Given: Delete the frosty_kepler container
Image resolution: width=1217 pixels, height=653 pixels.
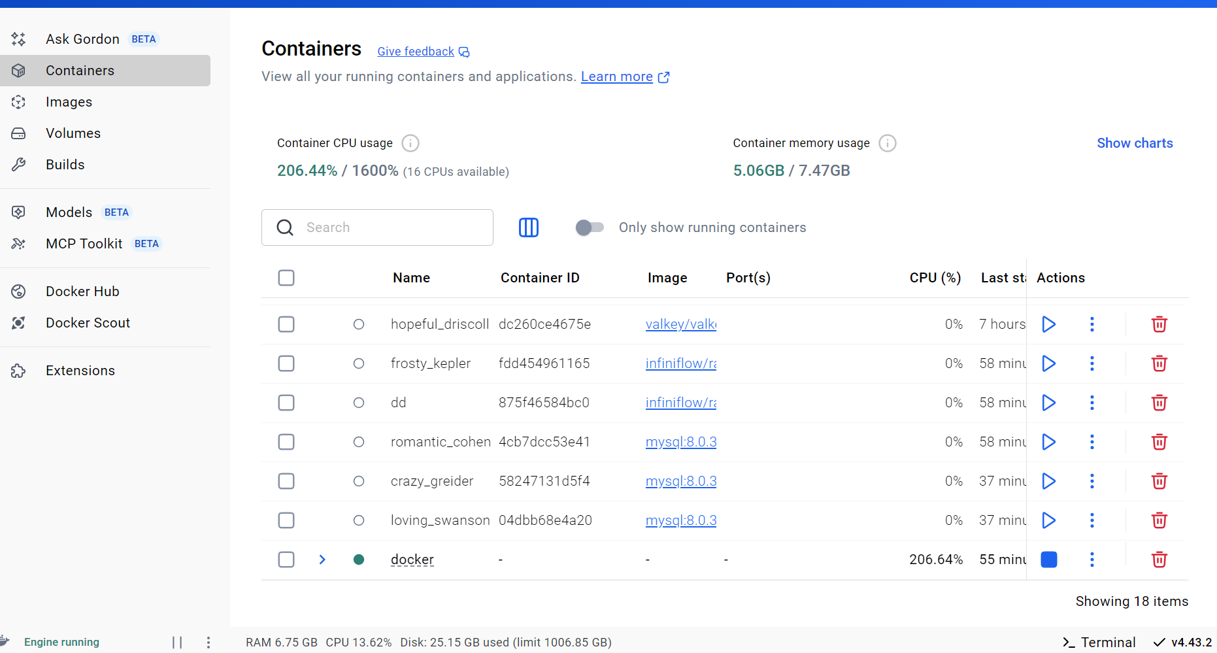Looking at the screenshot, I should (1159, 363).
